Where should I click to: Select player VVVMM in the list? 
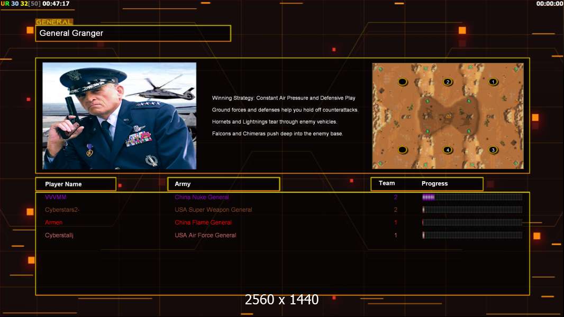(56, 197)
